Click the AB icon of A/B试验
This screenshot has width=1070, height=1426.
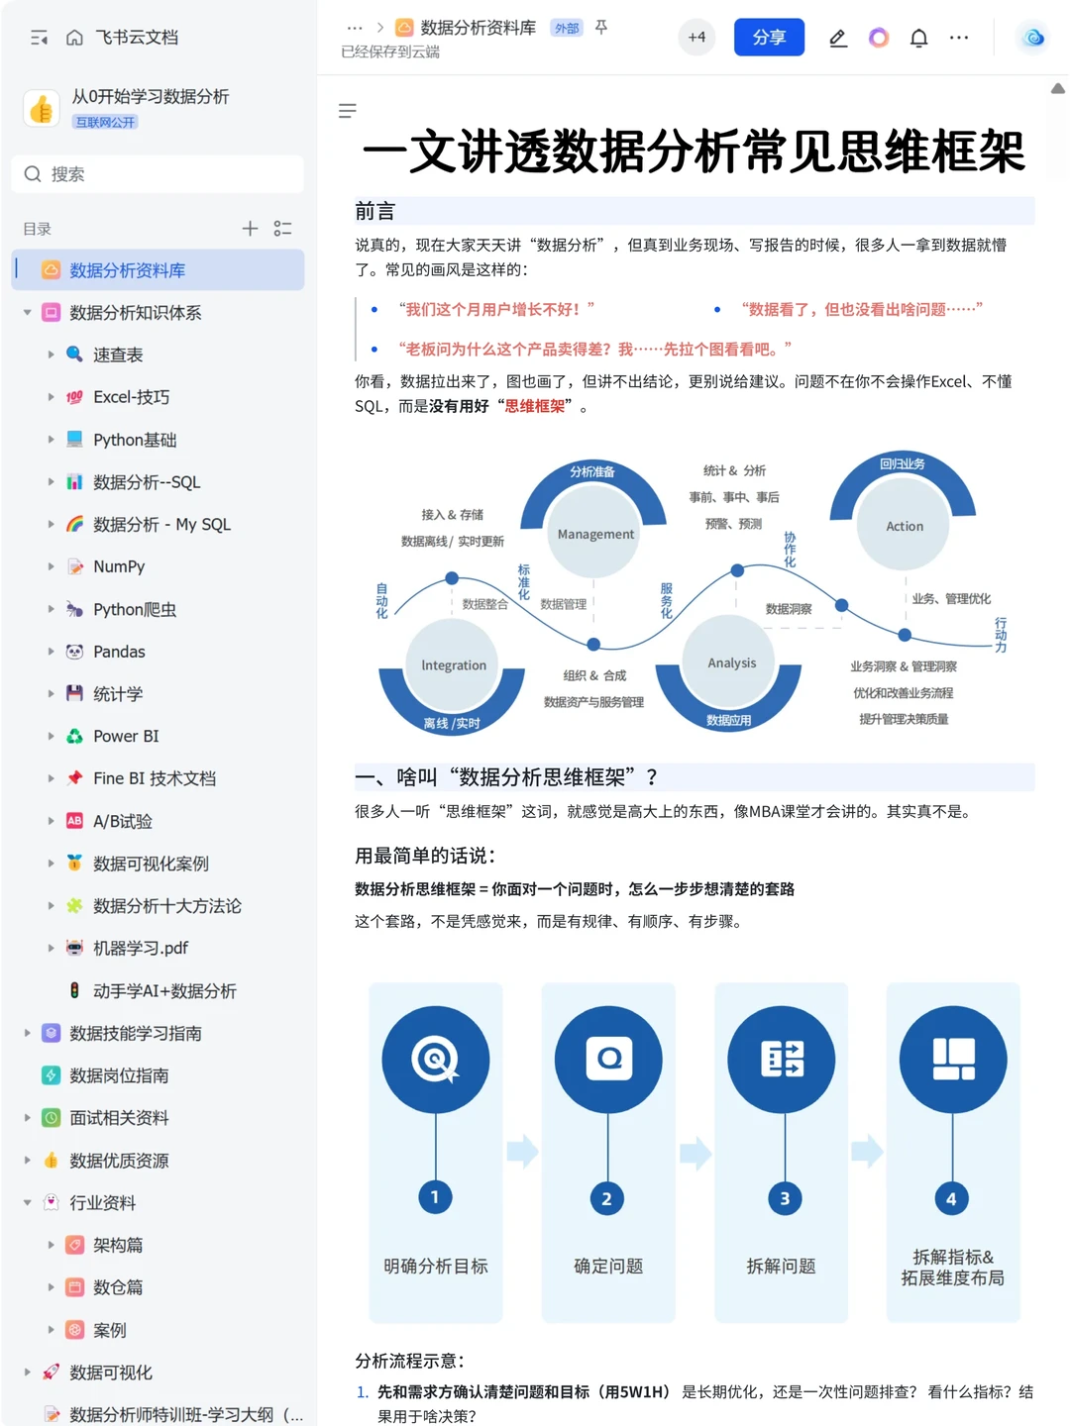(x=74, y=821)
